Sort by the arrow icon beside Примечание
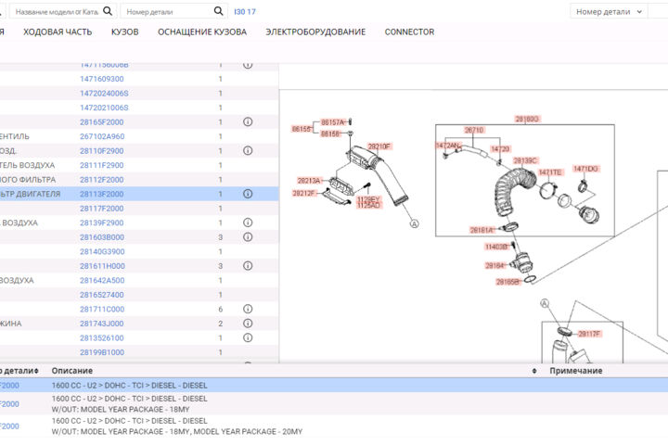Screen dimensions: 668x445 (534, 371)
